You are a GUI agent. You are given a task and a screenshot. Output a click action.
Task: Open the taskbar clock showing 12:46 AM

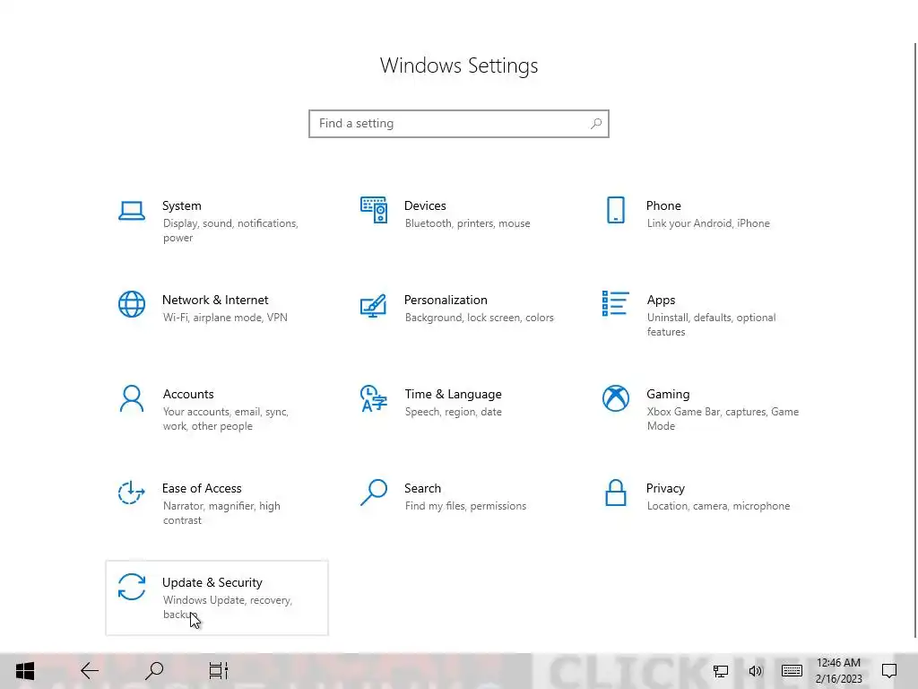coord(838,671)
